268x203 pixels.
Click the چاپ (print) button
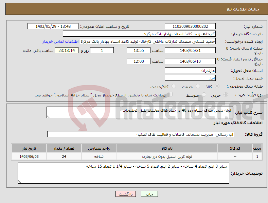149,194
